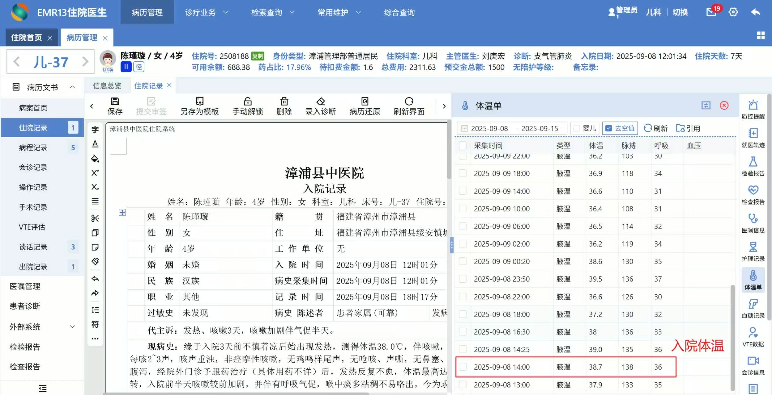This screenshot has height=395, width=772.
Task: Click the red close icon of 体温单 panel
Action: pos(724,106)
